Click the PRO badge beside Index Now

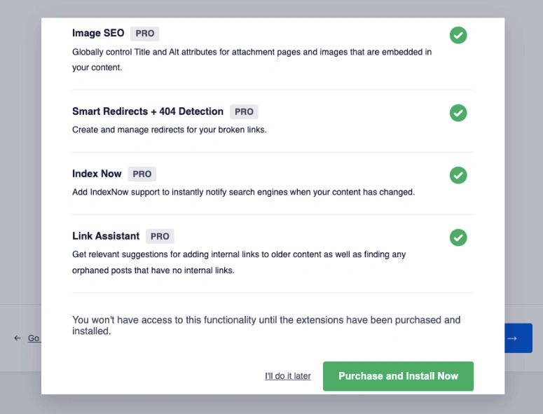click(x=142, y=174)
